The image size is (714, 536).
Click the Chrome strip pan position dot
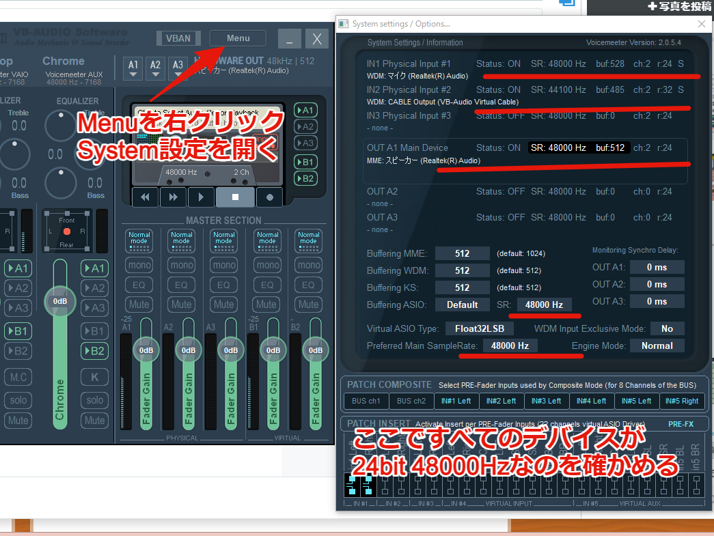click(67, 231)
